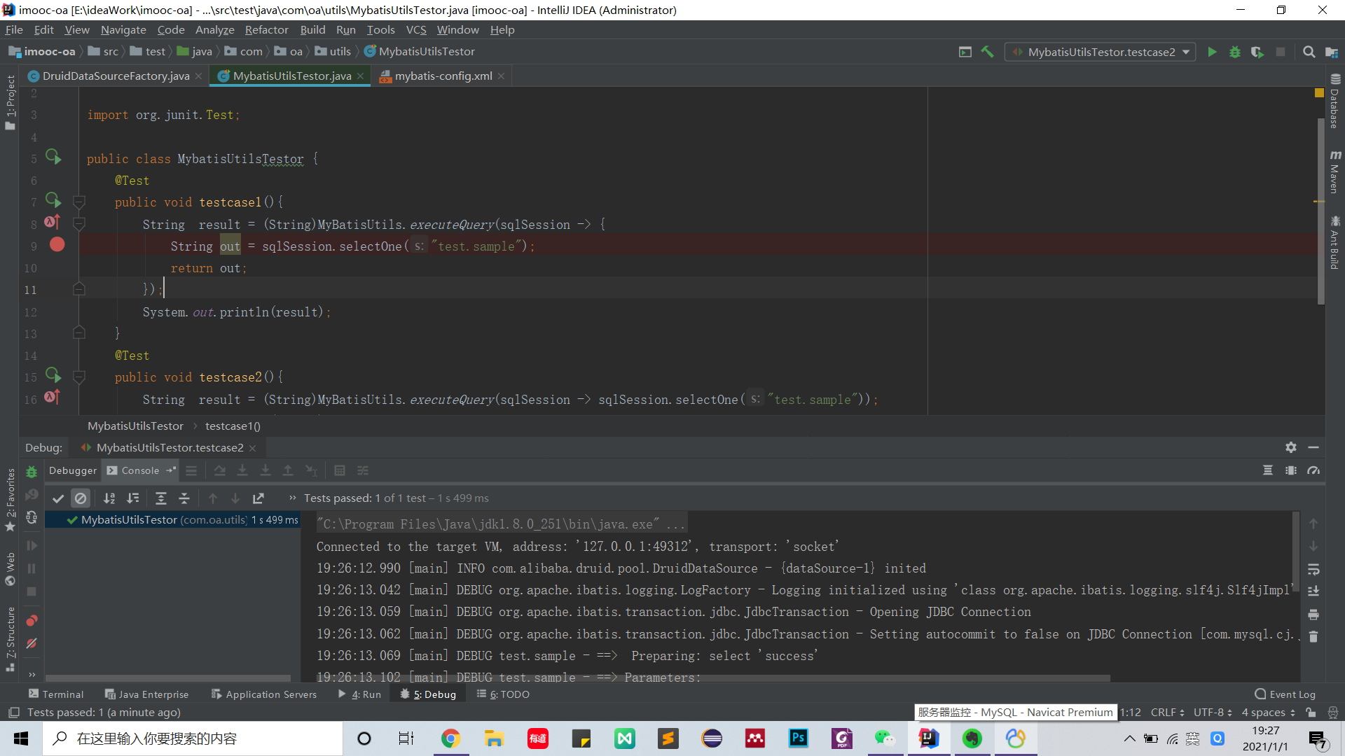Toggle the Show Passed tests checkmark filter
Viewport: 1345px width, 756px height.
point(58,498)
